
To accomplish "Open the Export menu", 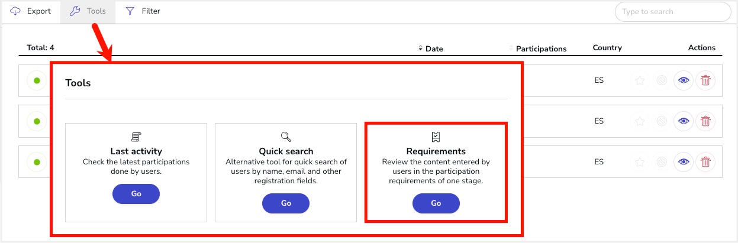I will click(31, 11).
